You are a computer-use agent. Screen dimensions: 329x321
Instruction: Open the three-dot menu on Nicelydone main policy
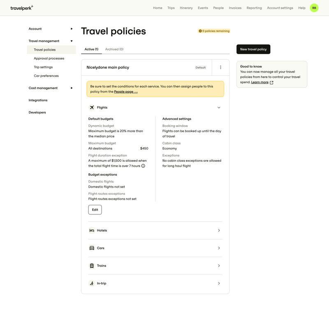tap(221, 67)
